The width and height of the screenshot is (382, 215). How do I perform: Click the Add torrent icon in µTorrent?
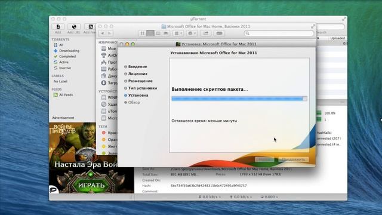click(58, 26)
